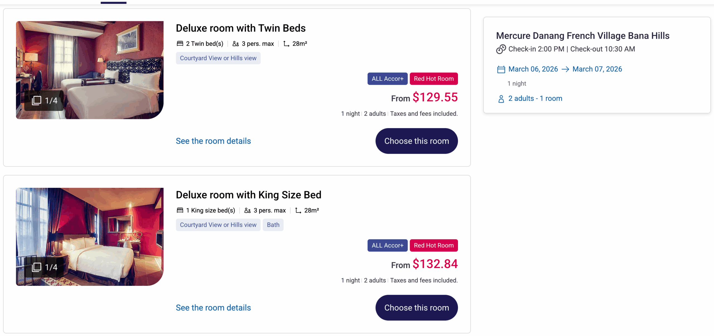This screenshot has height=336, width=714.
Task: Select the Courtyard View or Hills view tag
Action: (x=218, y=58)
